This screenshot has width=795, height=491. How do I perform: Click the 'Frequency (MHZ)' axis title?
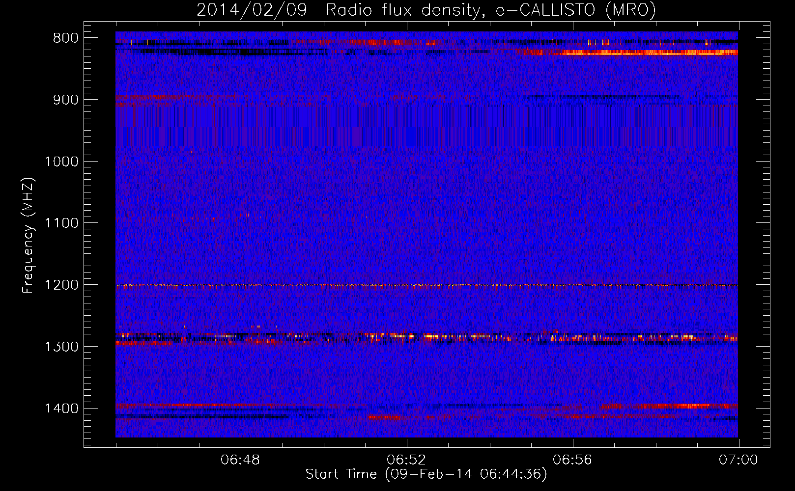(x=28, y=235)
